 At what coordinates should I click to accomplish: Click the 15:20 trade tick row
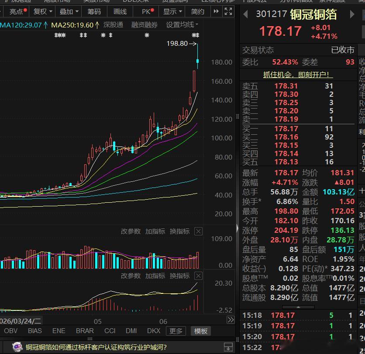[298, 337]
